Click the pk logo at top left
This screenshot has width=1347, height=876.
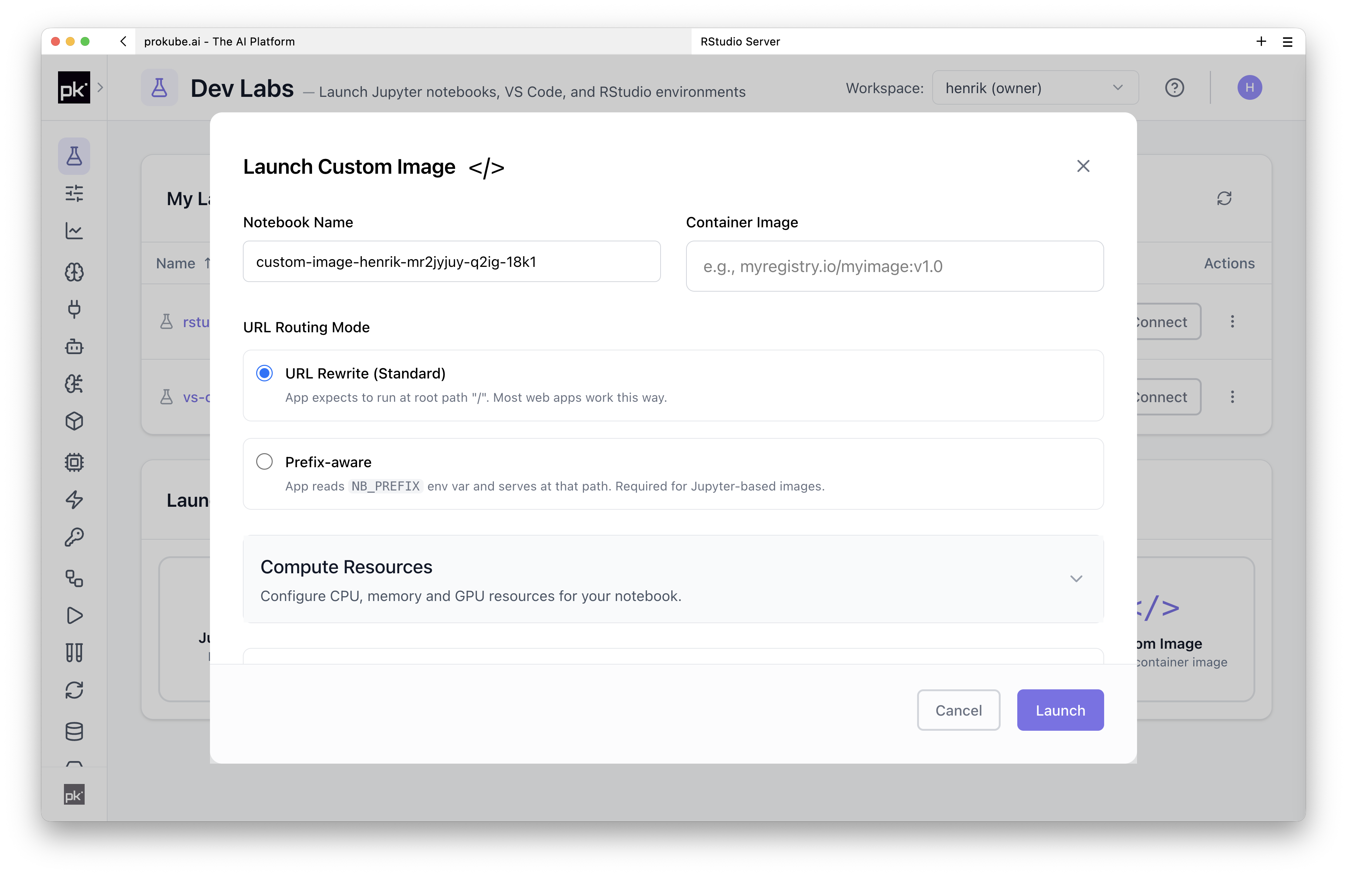[74, 88]
